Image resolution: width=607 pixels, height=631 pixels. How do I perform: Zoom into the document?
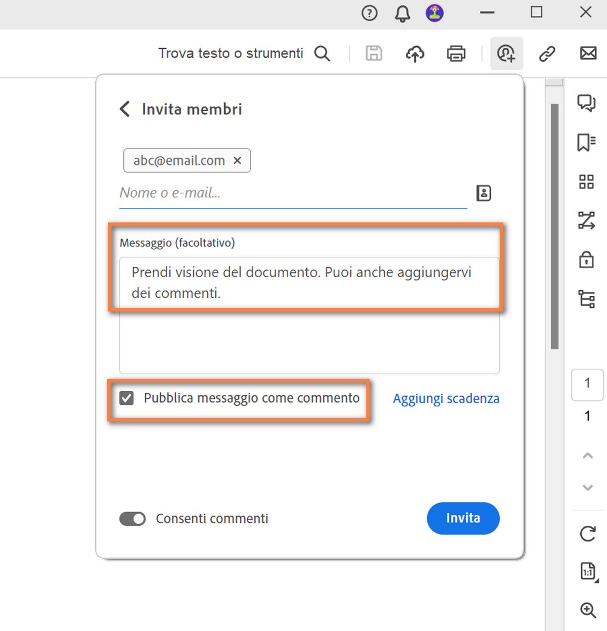click(x=587, y=610)
